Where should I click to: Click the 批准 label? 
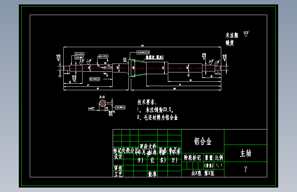(152, 174)
